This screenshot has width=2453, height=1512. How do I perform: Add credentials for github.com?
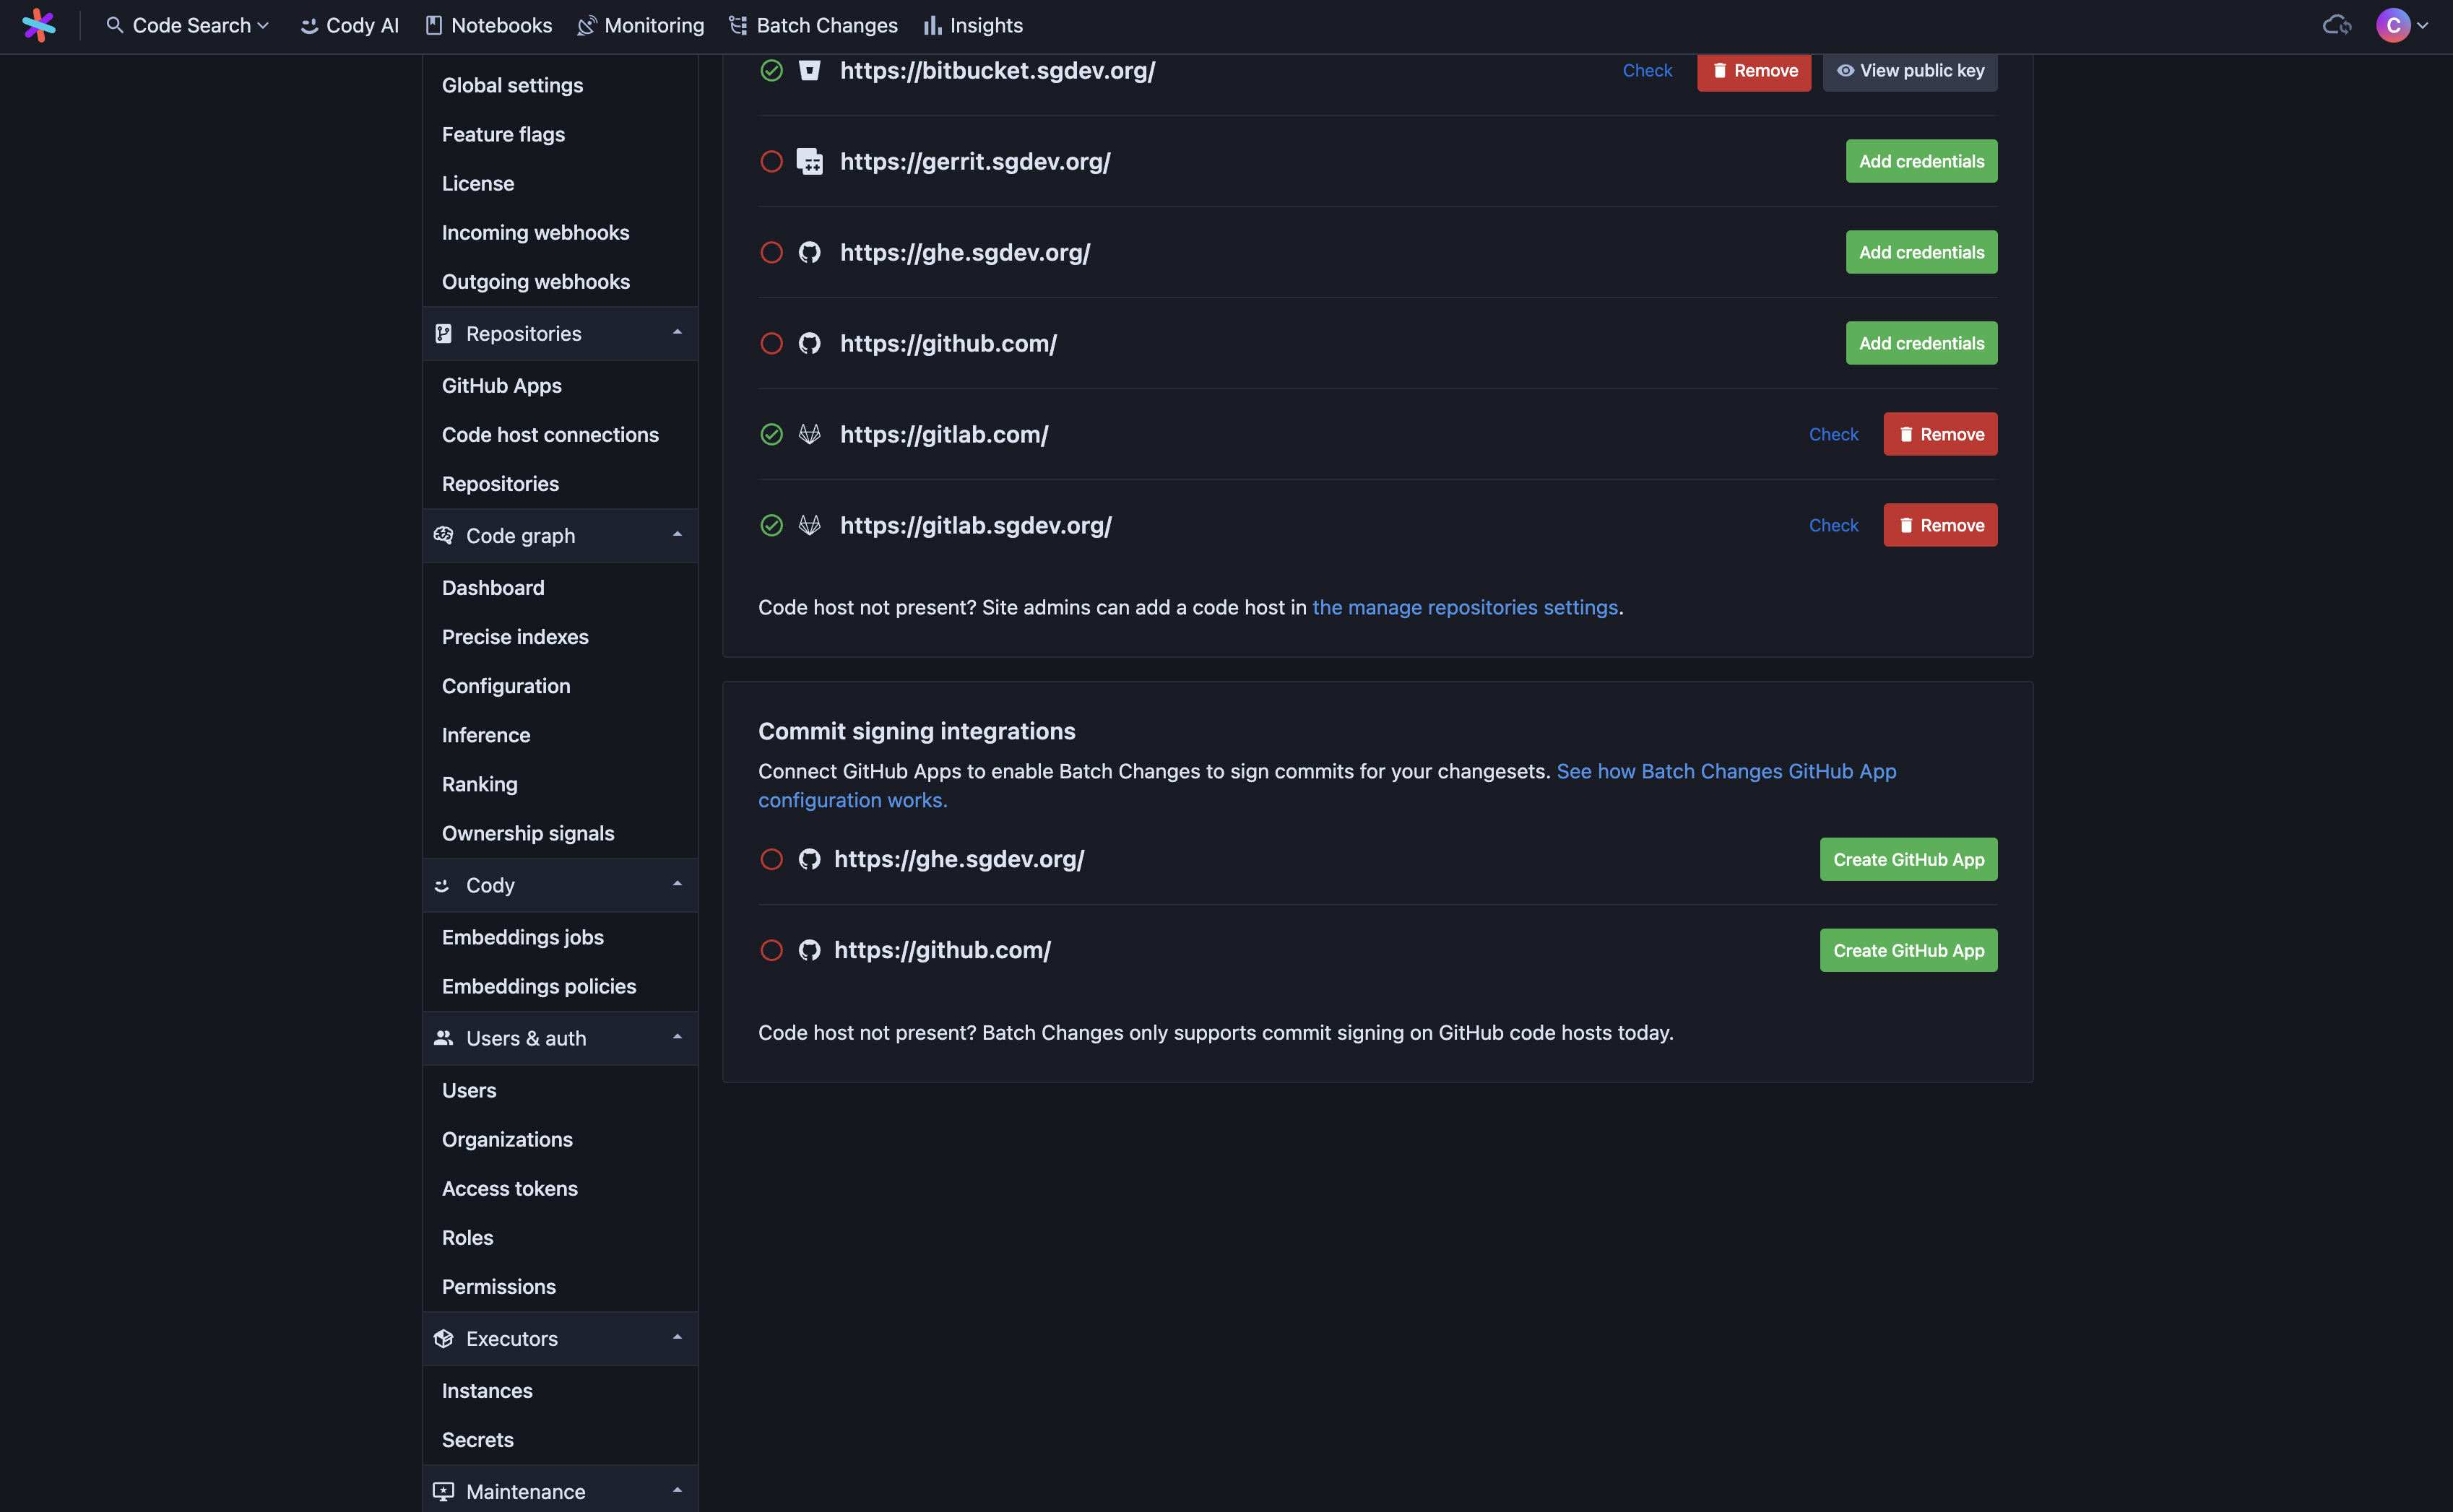pos(1921,343)
